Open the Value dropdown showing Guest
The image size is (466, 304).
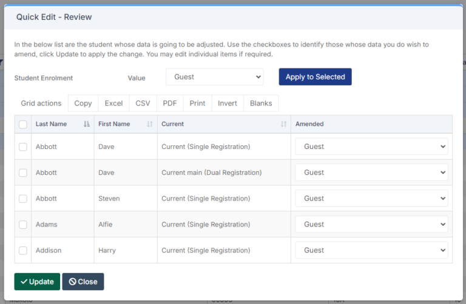coord(214,77)
